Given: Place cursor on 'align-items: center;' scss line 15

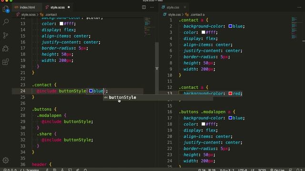Looking at the screenshot, I should coord(66,36).
